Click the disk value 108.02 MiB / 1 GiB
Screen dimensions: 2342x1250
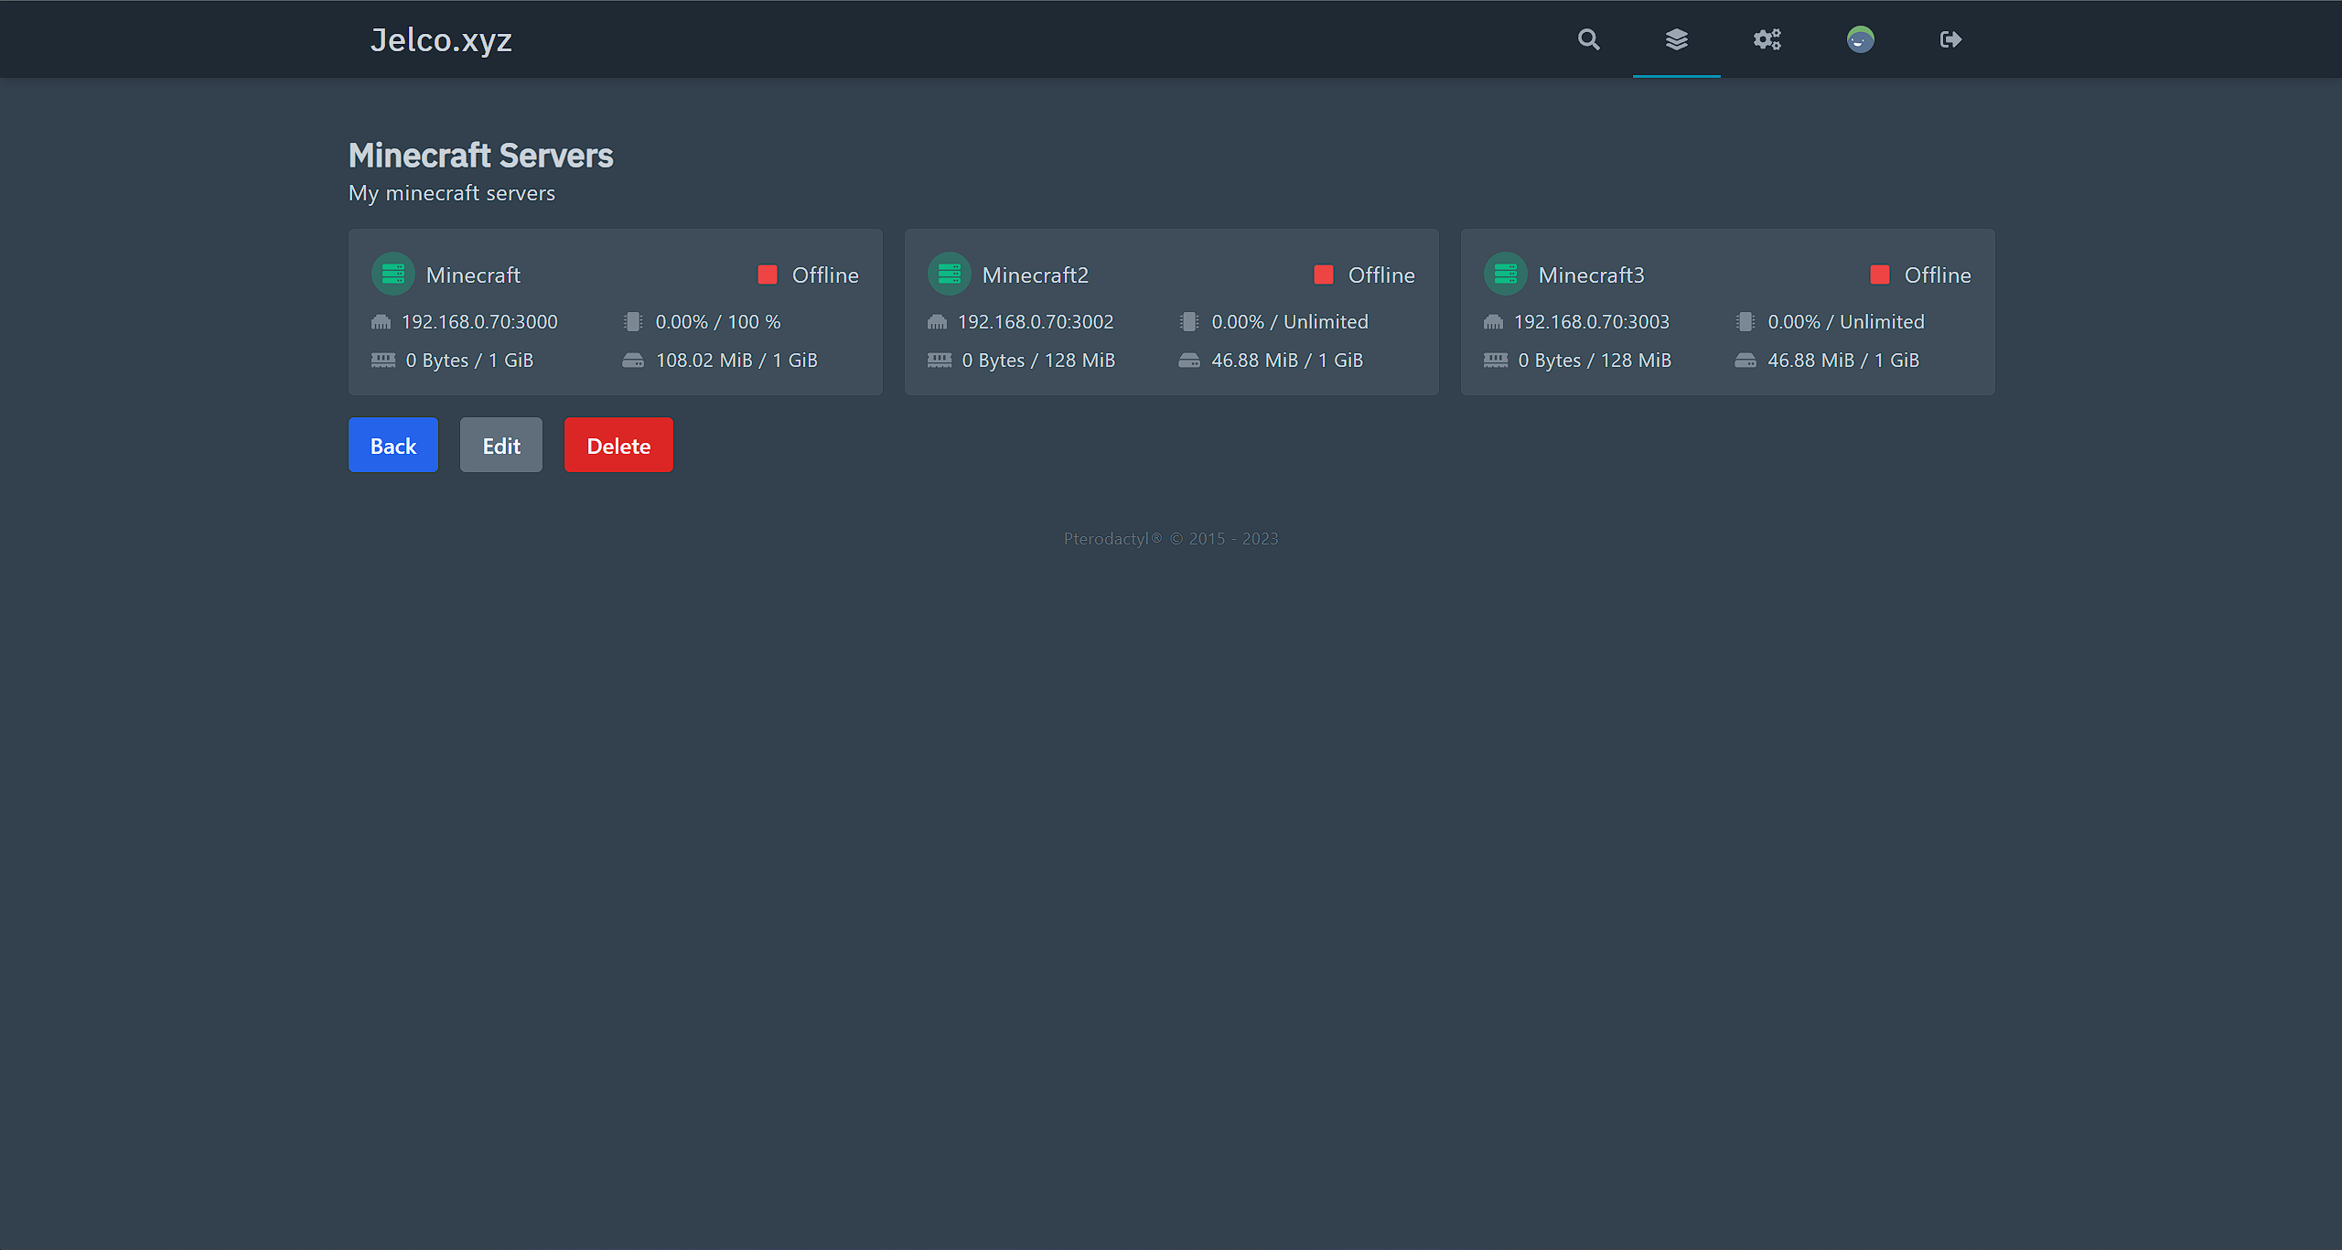coord(736,361)
